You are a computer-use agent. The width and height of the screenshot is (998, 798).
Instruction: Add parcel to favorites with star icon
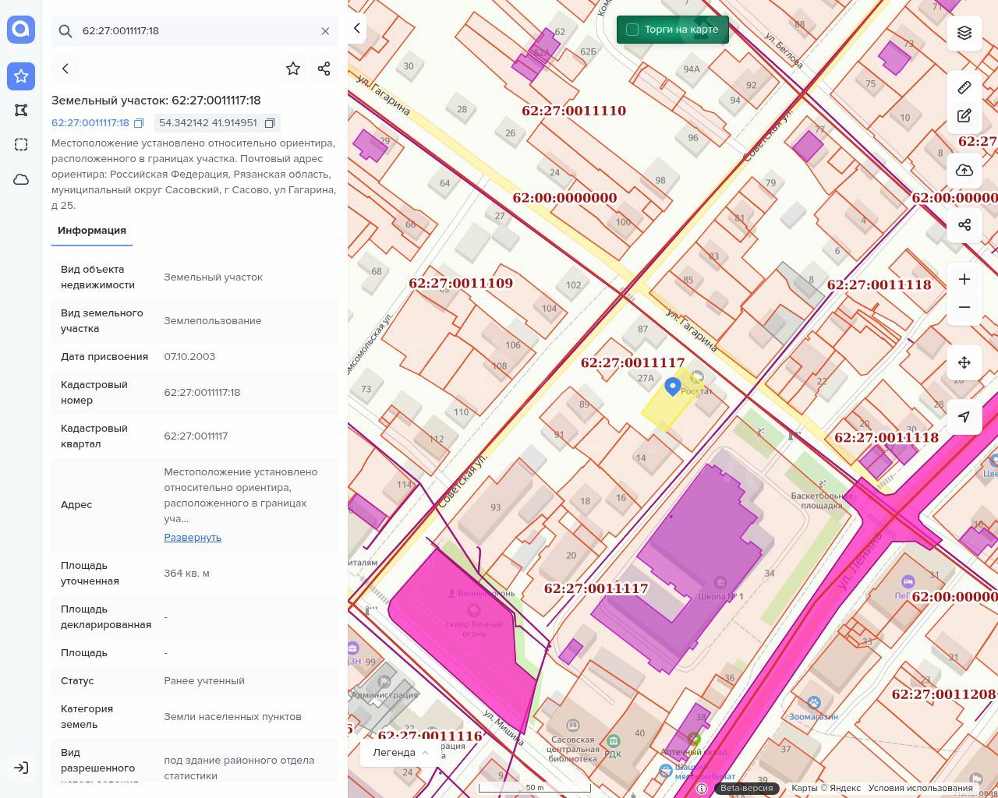point(293,69)
